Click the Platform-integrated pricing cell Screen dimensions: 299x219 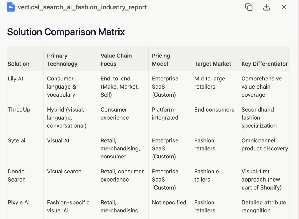click(x=165, y=114)
